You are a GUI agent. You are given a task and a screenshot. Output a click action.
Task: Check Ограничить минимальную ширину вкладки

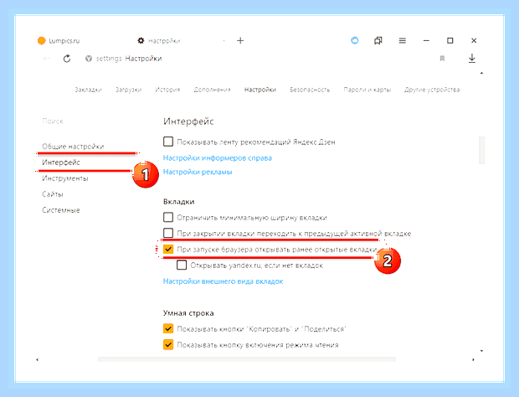[168, 217]
